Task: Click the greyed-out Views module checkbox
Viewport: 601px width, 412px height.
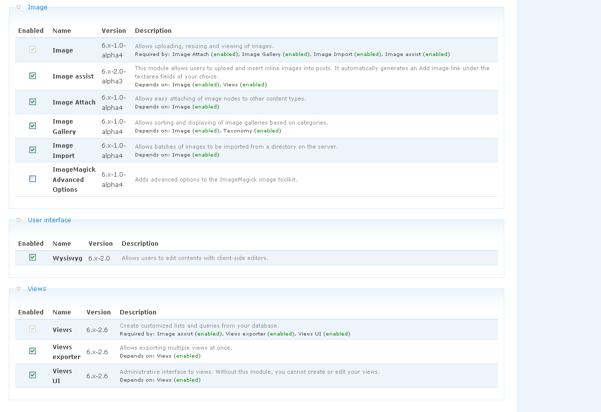Action: (33, 329)
